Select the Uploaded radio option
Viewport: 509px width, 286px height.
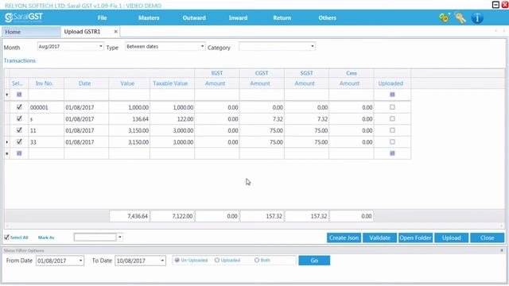tap(217, 260)
